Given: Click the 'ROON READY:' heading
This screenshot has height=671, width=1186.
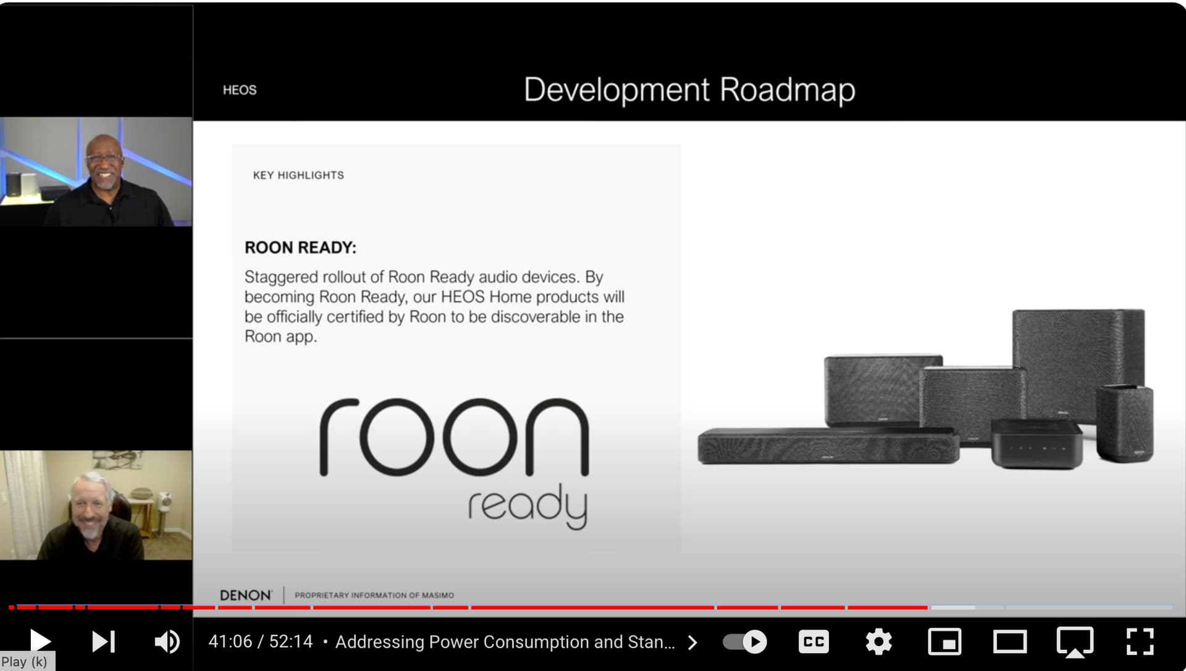Looking at the screenshot, I should (300, 248).
